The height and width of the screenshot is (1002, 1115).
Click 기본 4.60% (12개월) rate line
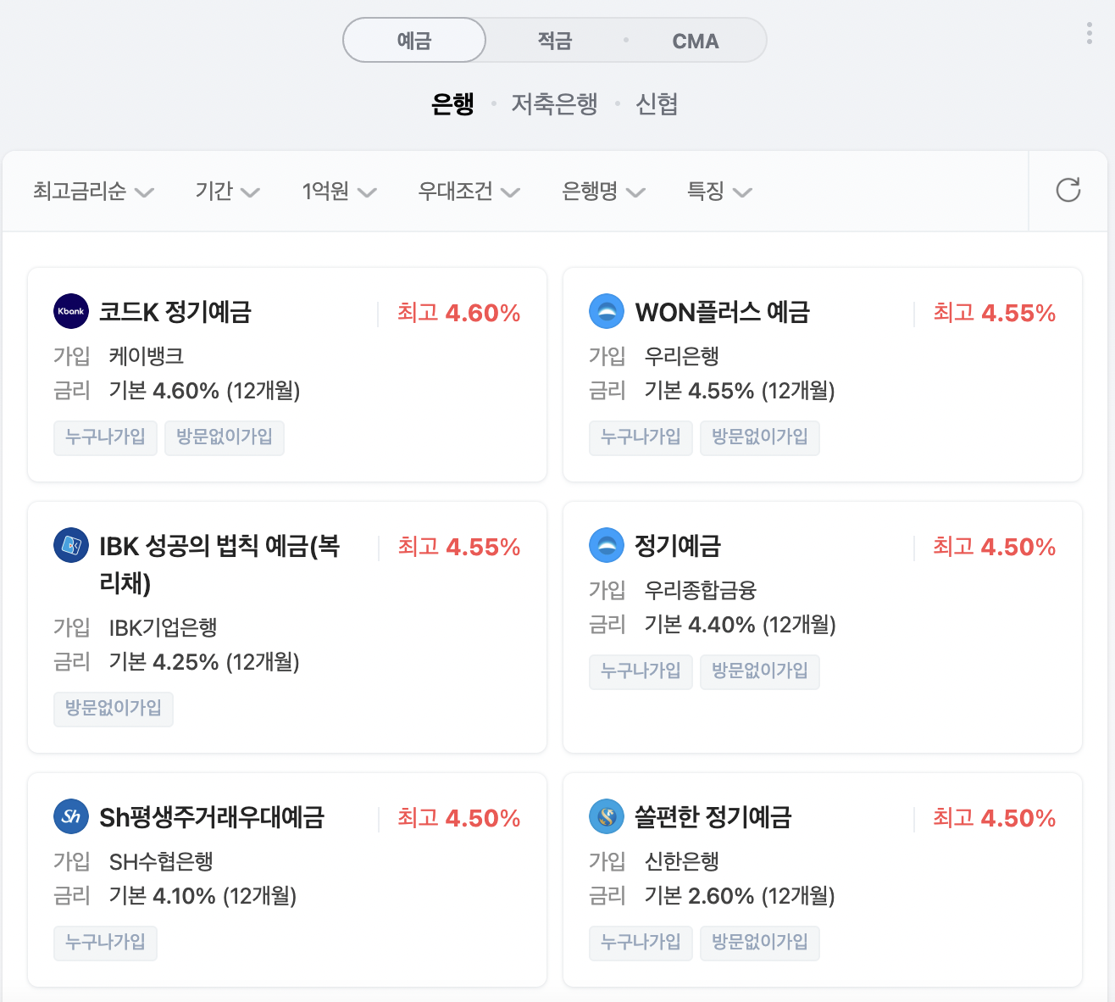click(x=204, y=391)
